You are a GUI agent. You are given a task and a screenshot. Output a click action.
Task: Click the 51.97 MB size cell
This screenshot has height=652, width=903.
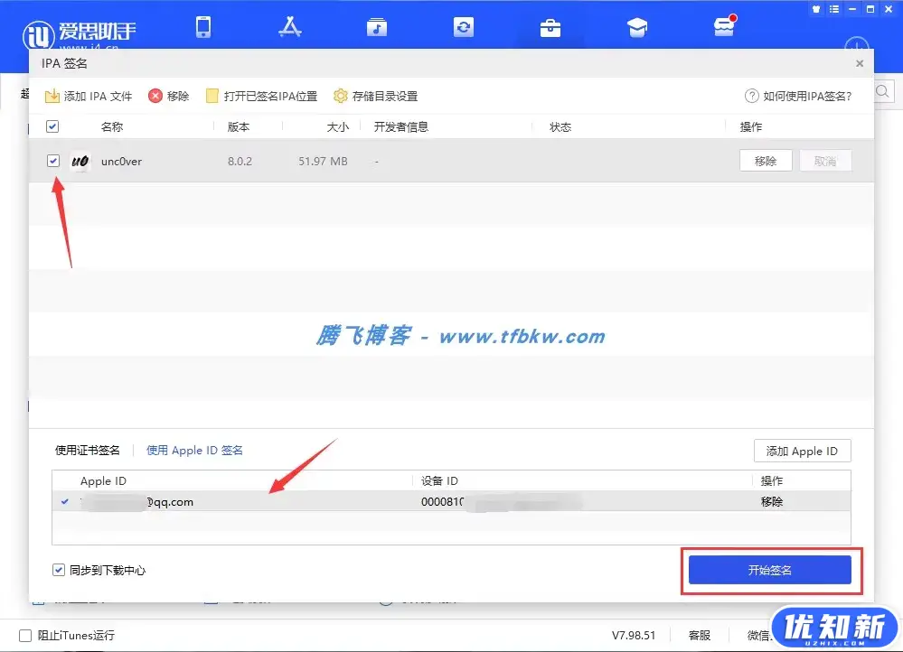pyautogui.click(x=323, y=161)
